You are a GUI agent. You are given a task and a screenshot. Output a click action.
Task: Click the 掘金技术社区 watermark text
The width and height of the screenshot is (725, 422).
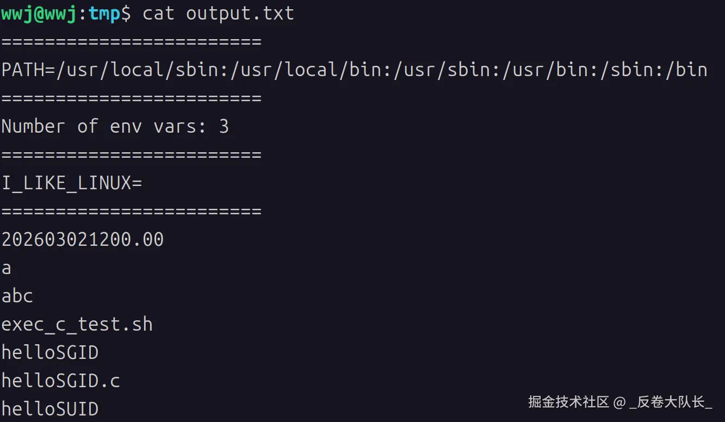[x=568, y=402]
